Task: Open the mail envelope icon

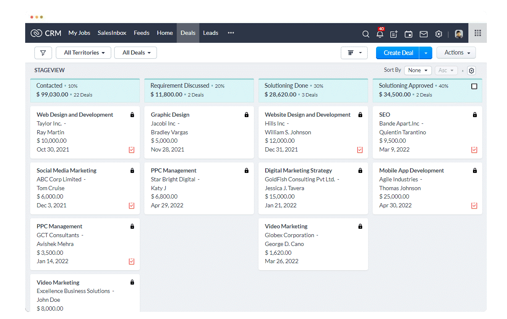Action: 423,34
